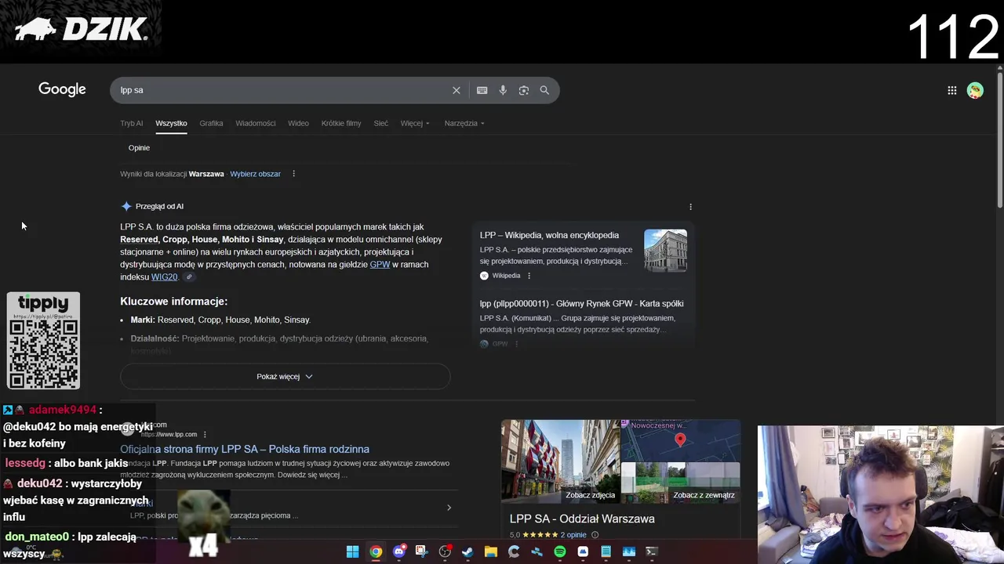
Task: Open Spotify from the taskbar
Action: pos(560,551)
